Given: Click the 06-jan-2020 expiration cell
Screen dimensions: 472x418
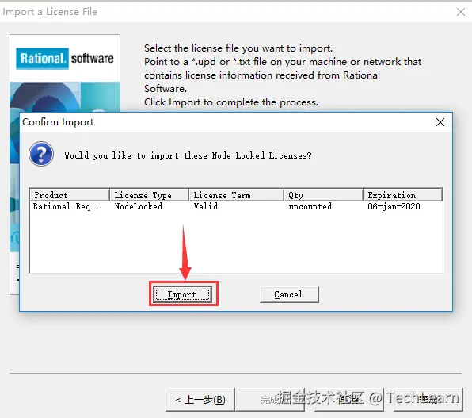Looking at the screenshot, I should pyautogui.click(x=394, y=206).
